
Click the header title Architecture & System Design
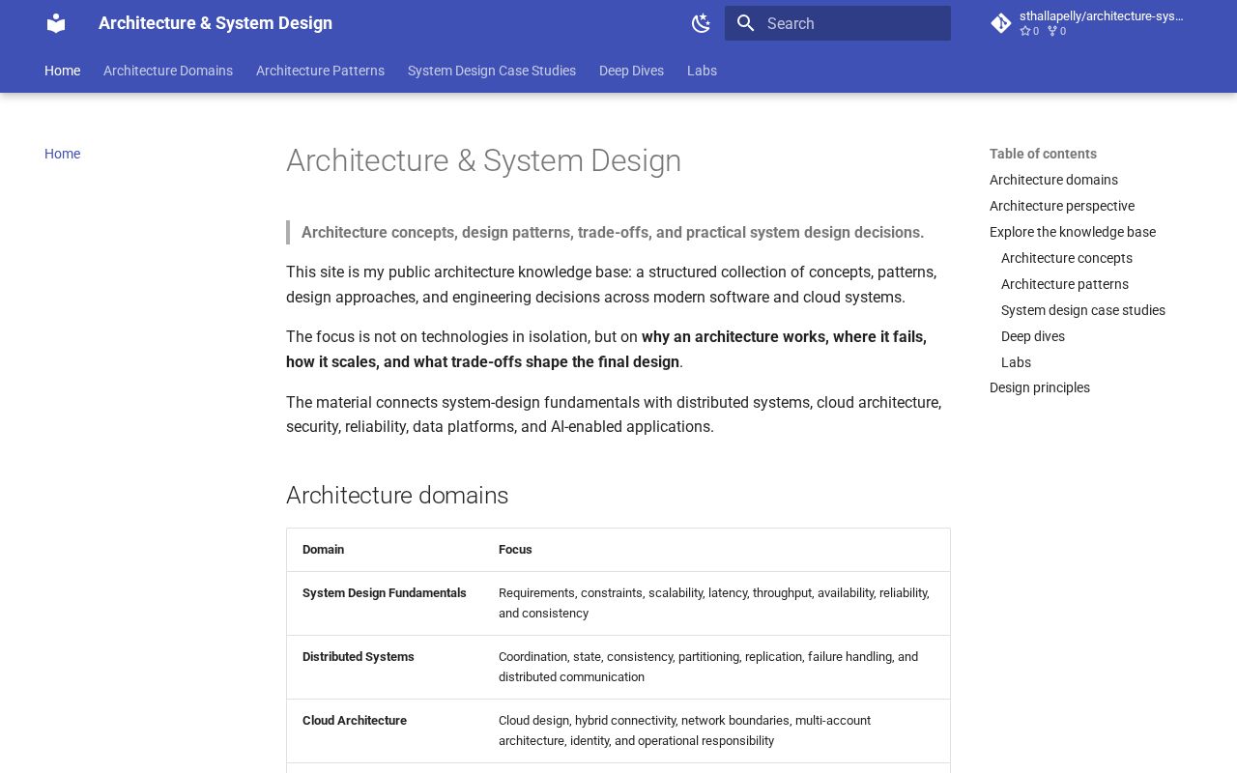216,23
